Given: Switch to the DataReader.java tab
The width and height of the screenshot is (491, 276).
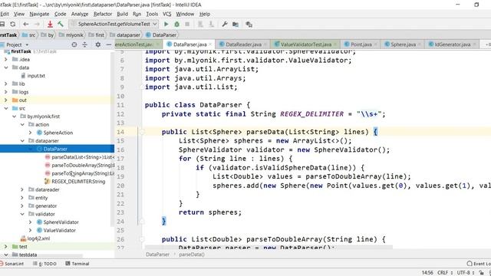Looking at the screenshot, I should tap(243, 44).
